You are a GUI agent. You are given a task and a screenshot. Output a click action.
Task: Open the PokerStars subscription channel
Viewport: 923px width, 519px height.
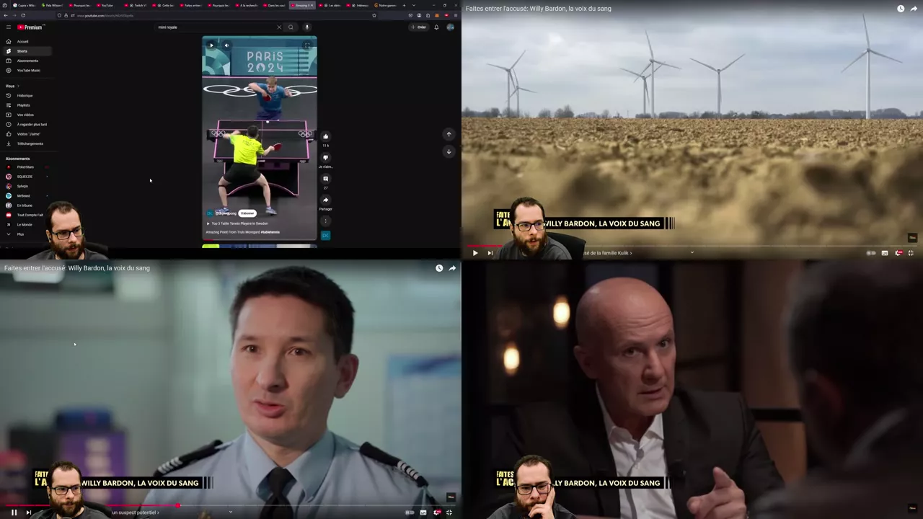[x=26, y=167]
